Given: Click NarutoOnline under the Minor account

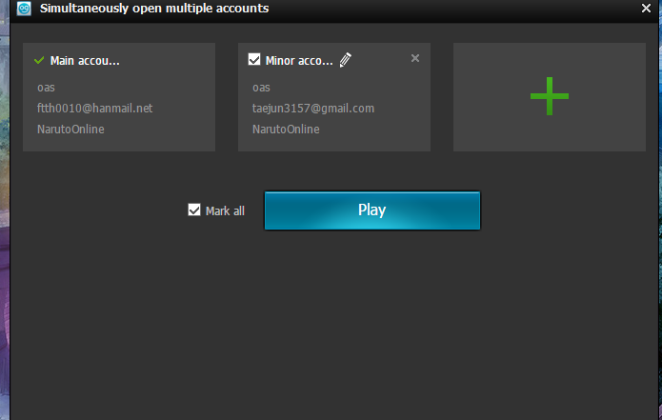Looking at the screenshot, I should click(286, 130).
